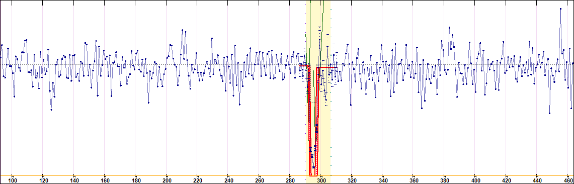The height and width of the screenshot is (184, 574).
Task: Click the x-axis label 420
Action: [506, 180]
